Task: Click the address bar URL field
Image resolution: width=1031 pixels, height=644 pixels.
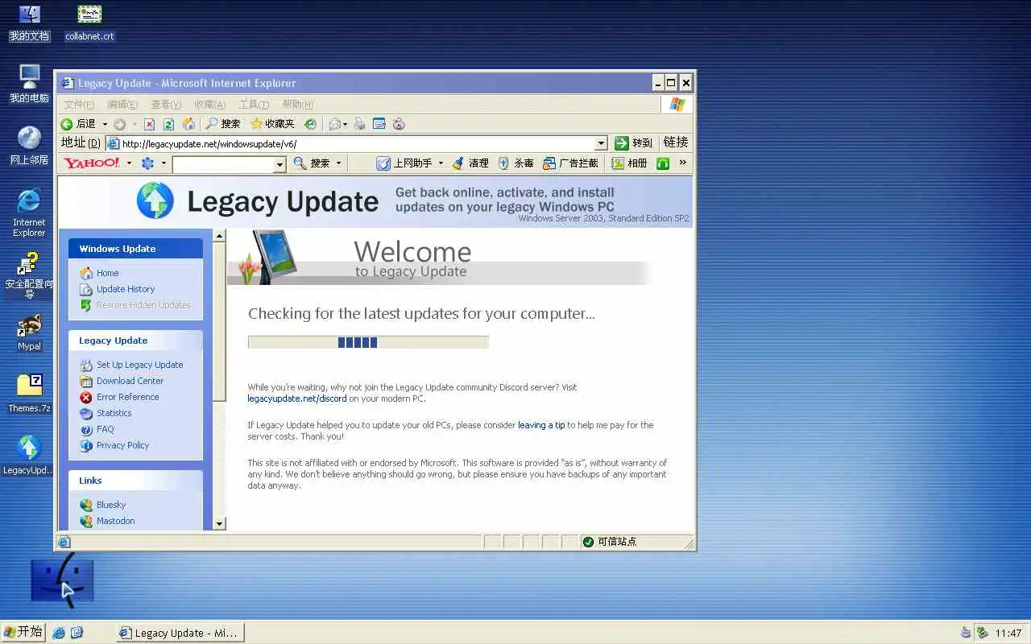Action: pos(357,143)
